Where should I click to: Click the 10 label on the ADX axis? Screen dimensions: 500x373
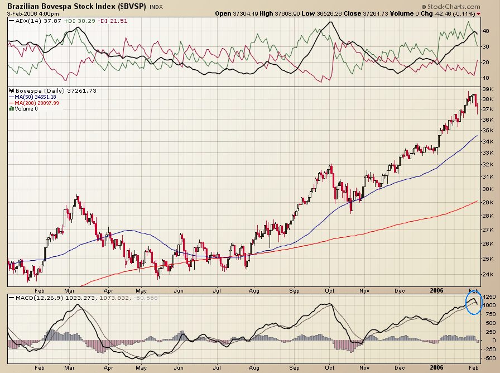click(486, 78)
